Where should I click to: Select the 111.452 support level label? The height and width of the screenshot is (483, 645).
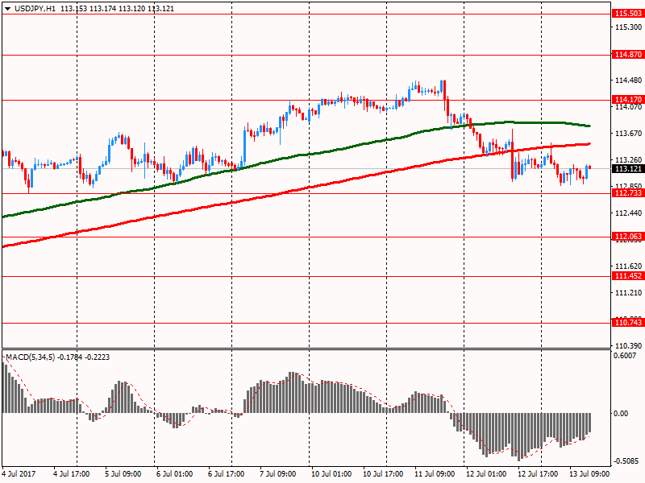pyautogui.click(x=628, y=276)
